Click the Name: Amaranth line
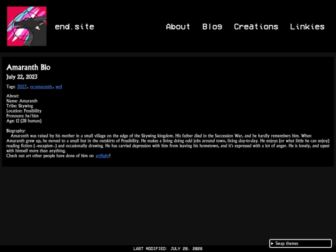The width and height of the screenshot is (336, 252). click(x=22, y=101)
